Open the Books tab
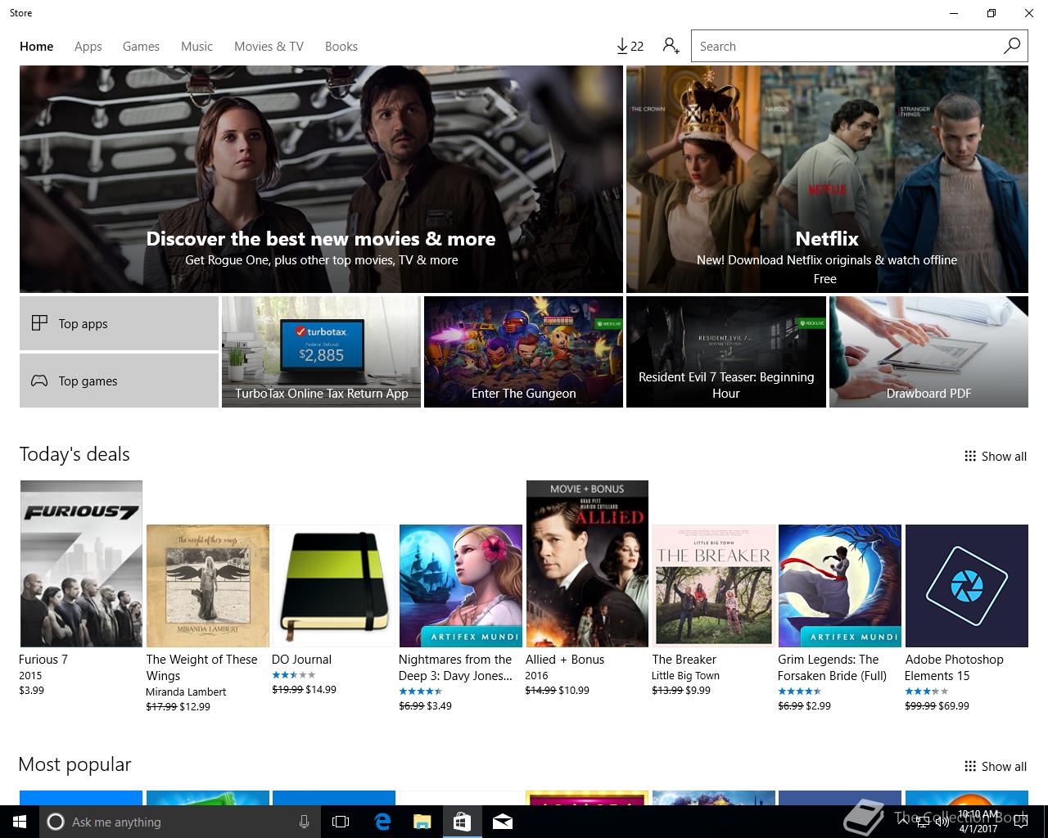Screen dimensions: 1048x838 tap(341, 47)
